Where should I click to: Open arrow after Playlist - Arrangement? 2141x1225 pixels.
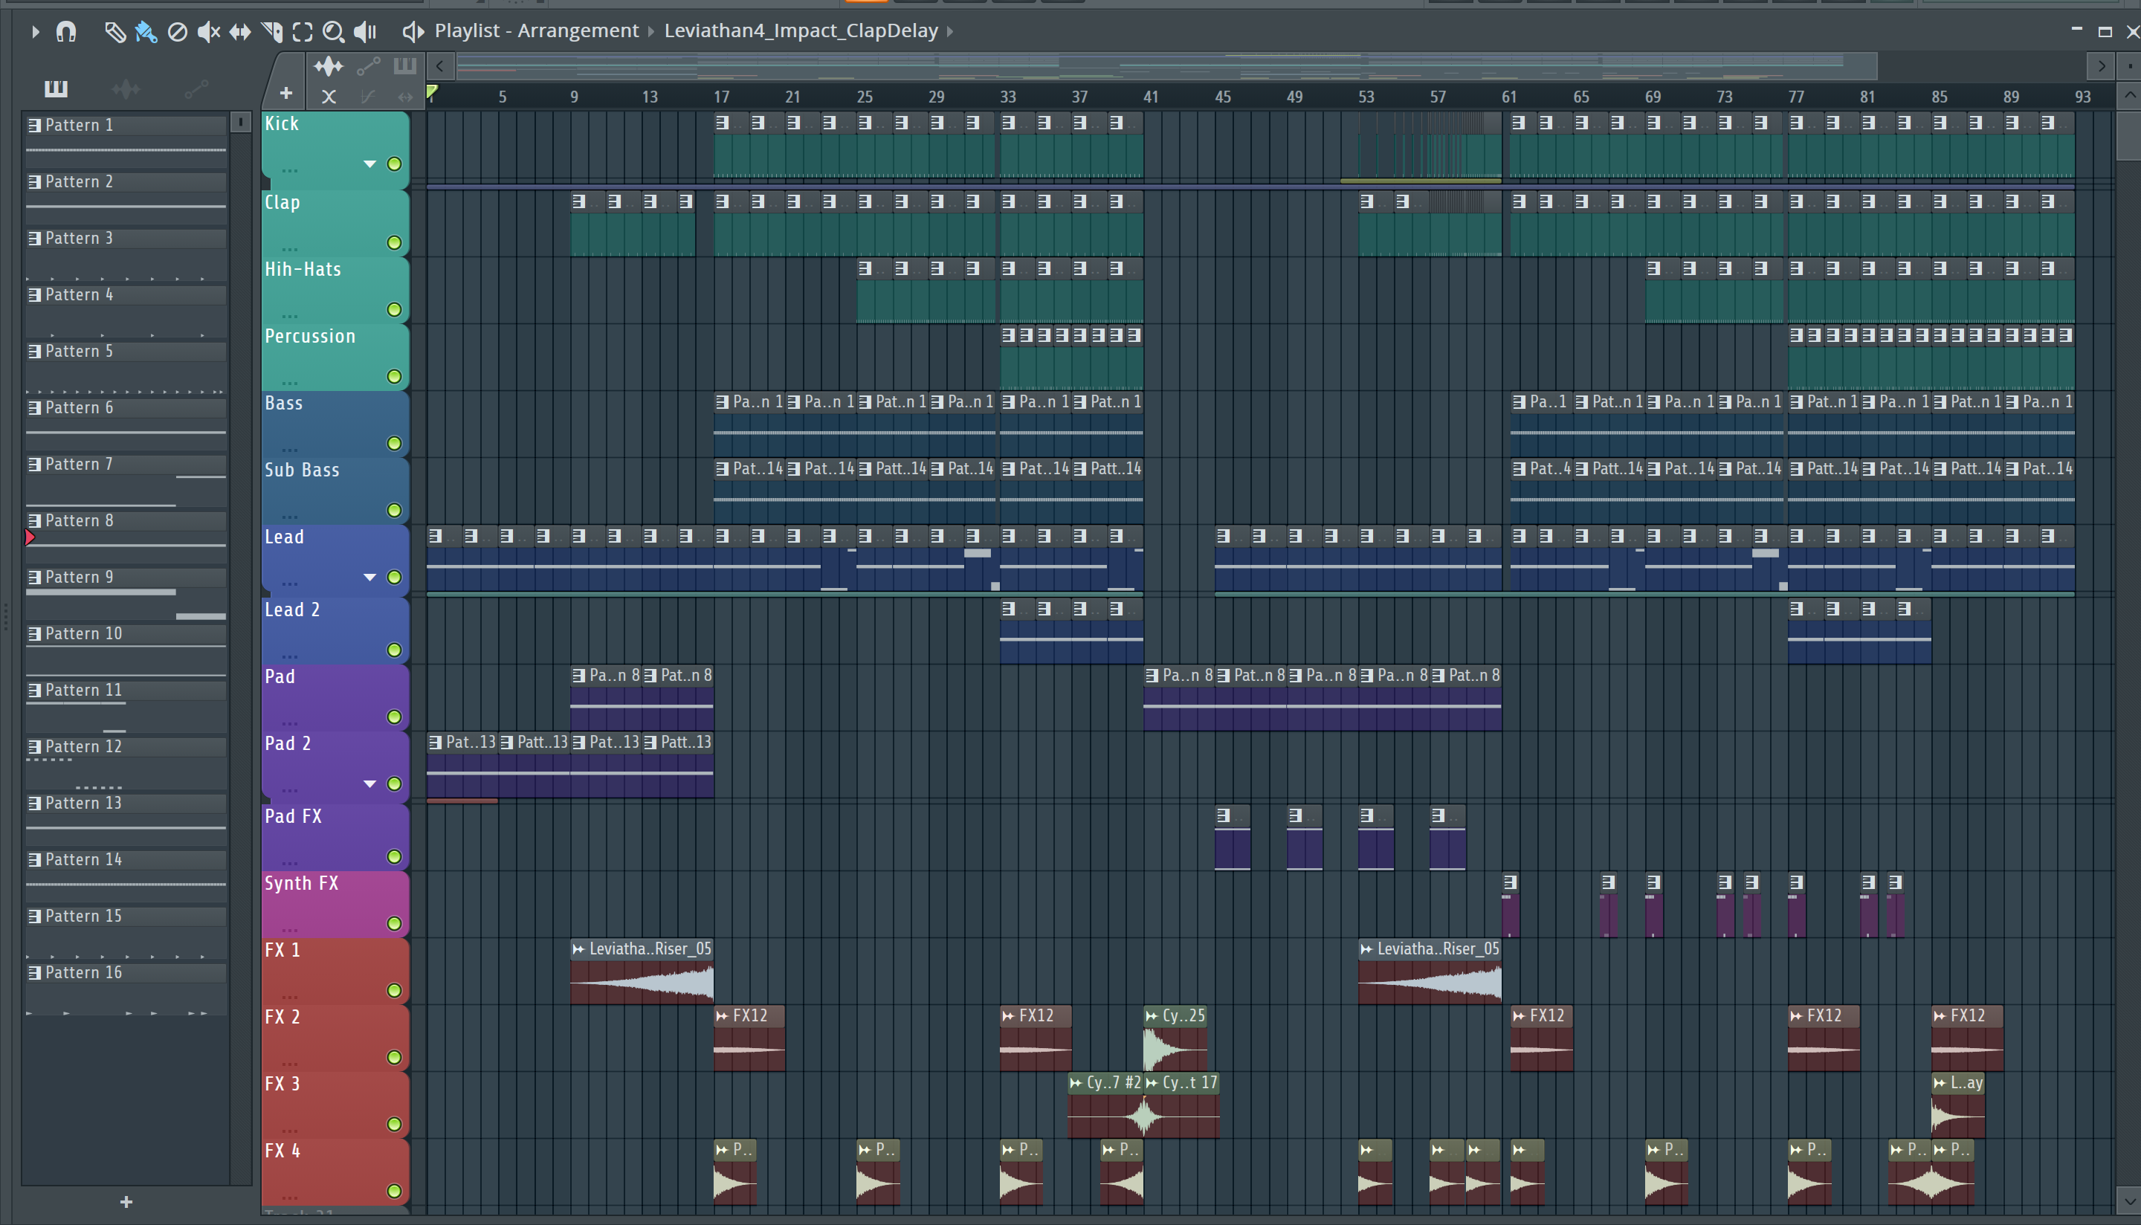coord(650,32)
